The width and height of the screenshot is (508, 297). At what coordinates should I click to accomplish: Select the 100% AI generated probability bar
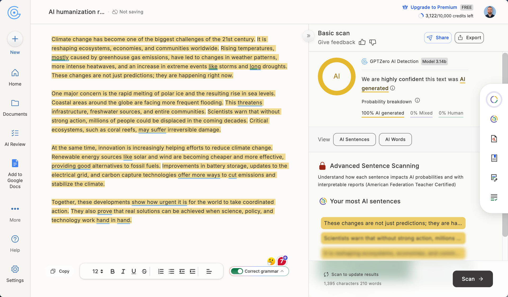[x=383, y=113]
